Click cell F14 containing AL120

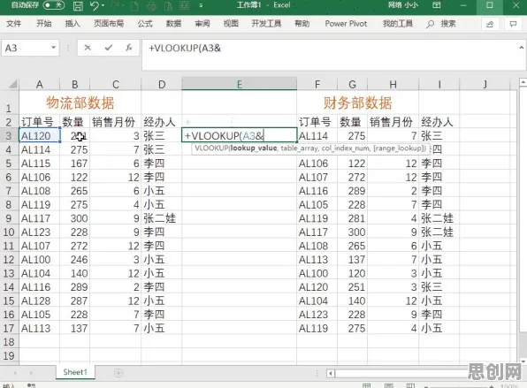click(317, 287)
